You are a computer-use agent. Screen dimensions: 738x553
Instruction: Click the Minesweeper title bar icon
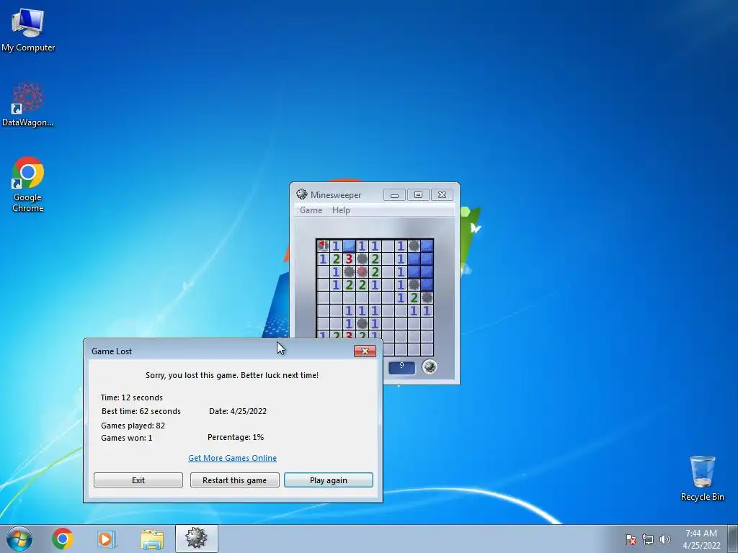302,194
